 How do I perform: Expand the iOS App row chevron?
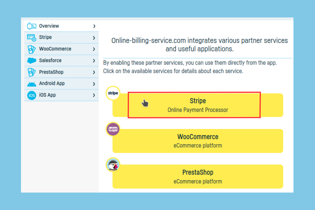pos(94,95)
